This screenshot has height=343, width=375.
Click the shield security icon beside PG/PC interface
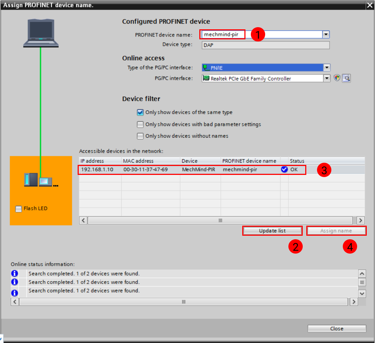tap(337, 78)
